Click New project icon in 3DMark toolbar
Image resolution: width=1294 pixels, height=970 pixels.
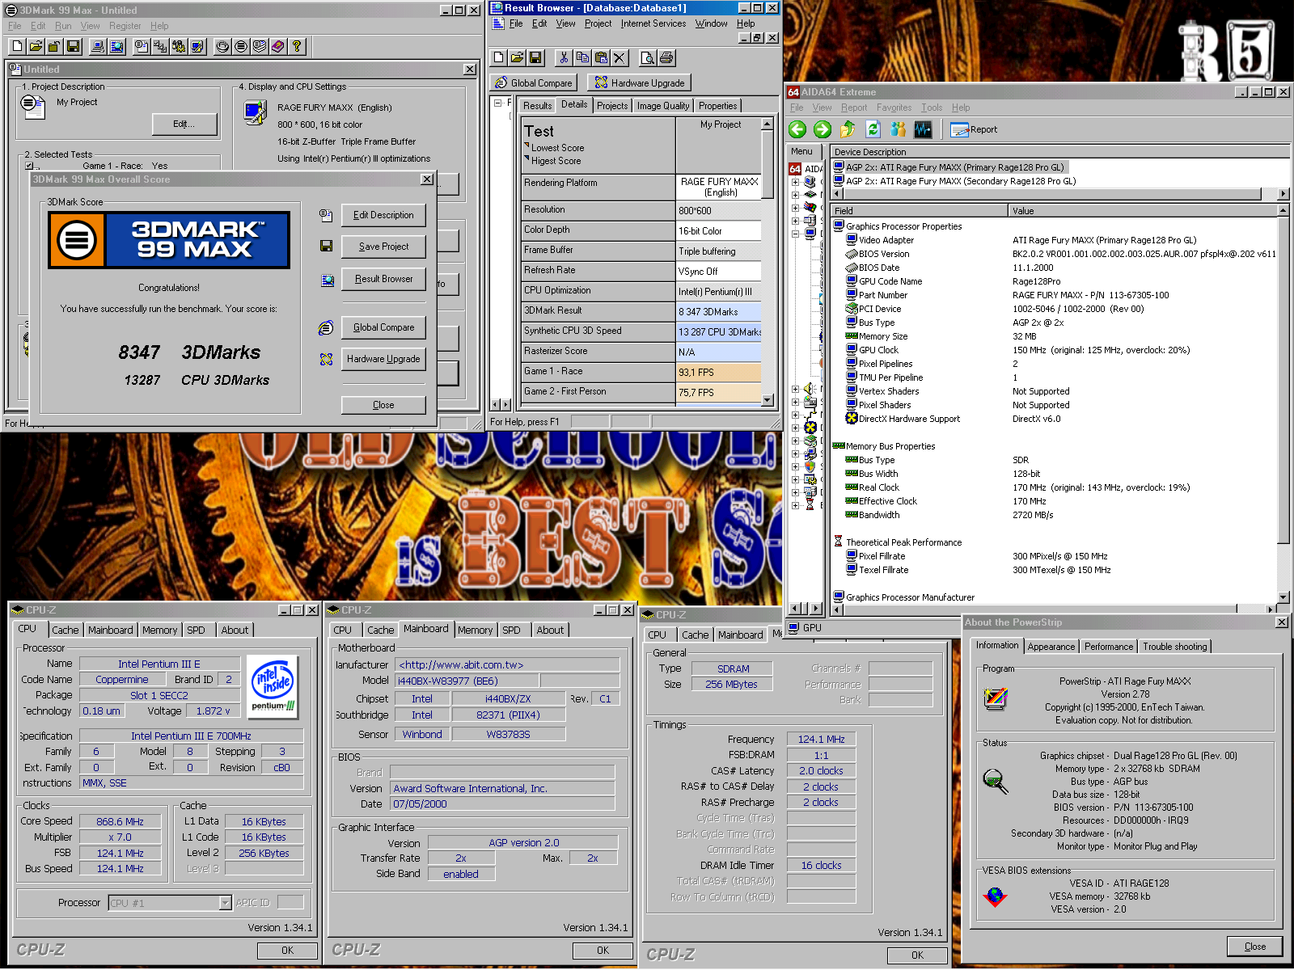17,46
